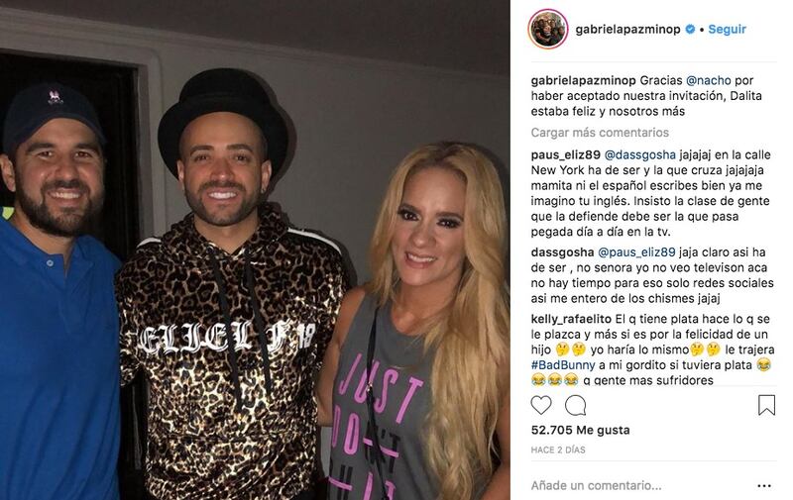Click the @dassgosha mention in comment
This screenshot has height=500, width=793.
(639, 154)
